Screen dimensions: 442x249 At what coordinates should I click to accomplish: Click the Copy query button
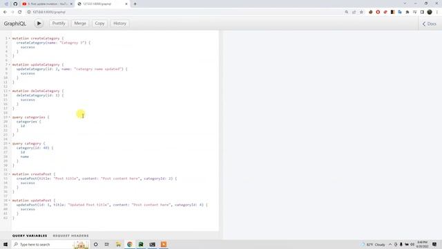99,24
